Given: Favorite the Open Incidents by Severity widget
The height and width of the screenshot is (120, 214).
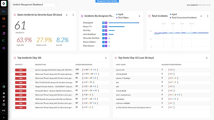Looking at the screenshot, I should (67, 15).
